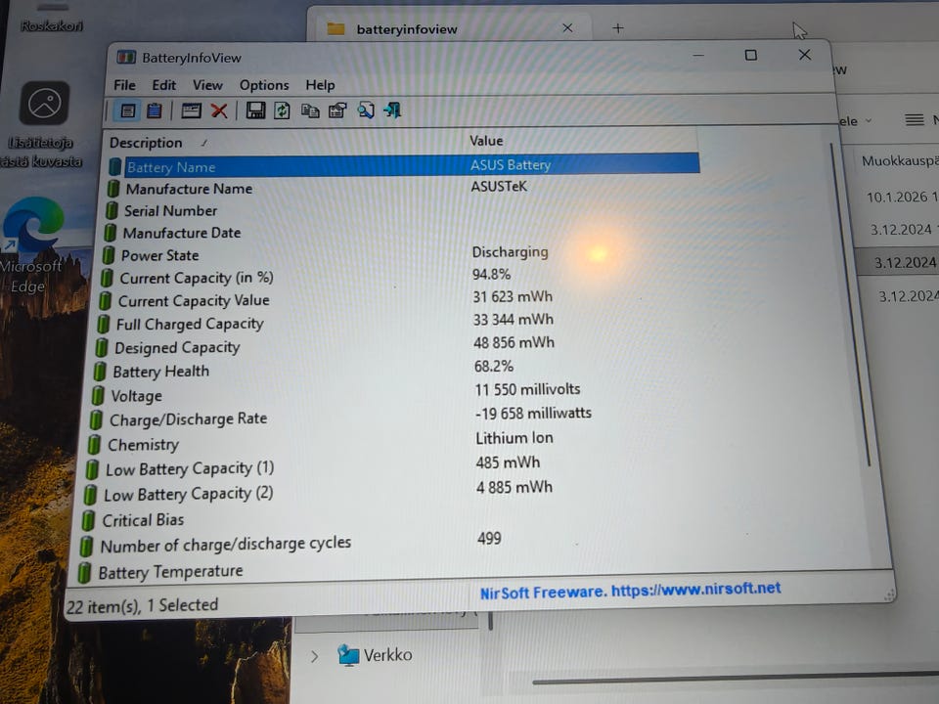
Task: Open the Edit menu
Action: (163, 85)
